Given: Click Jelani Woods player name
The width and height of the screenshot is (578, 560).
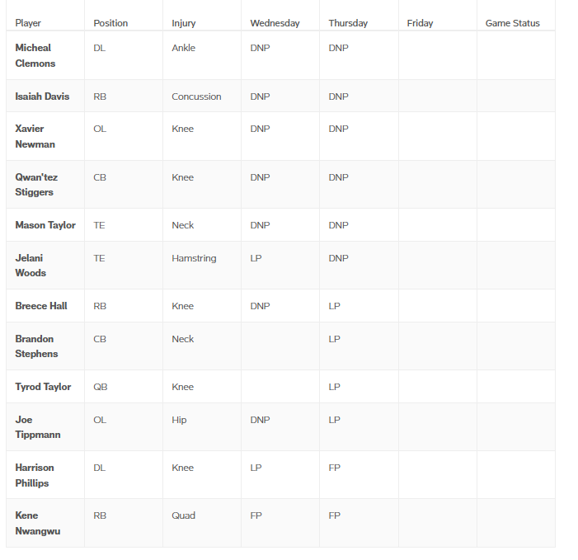Looking at the screenshot, I should 31,266.
